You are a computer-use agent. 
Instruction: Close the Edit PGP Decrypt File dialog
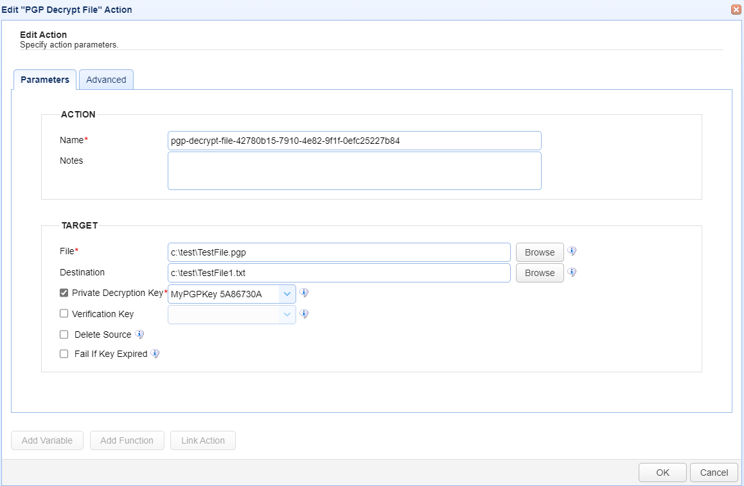[736, 10]
